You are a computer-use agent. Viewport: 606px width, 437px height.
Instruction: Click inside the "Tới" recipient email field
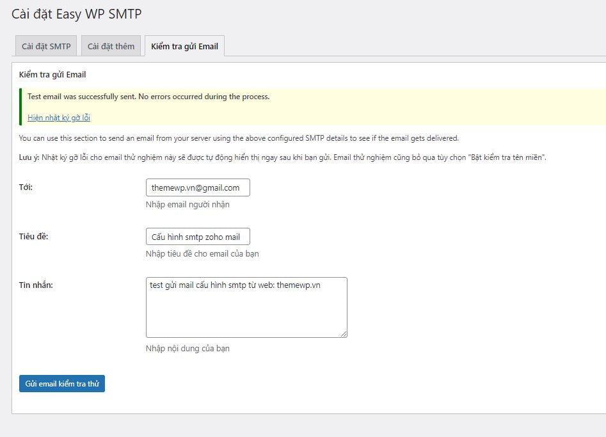pyautogui.click(x=198, y=187)
